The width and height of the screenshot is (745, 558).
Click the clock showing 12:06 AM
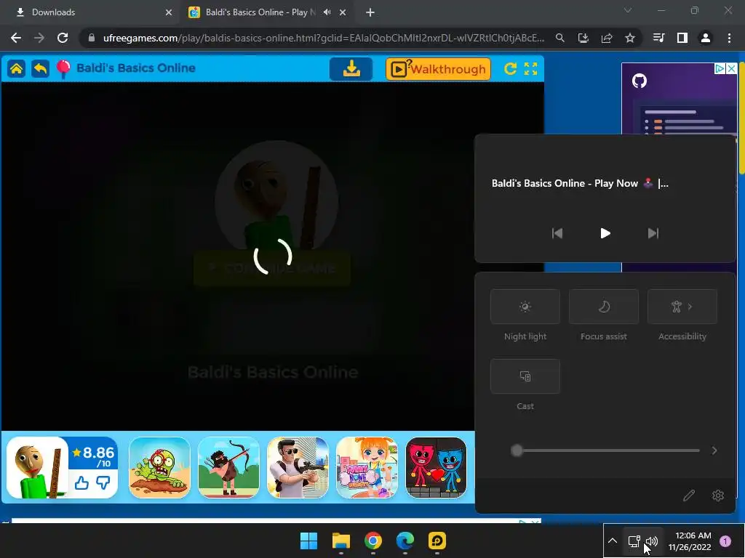(x=690, y=541)
